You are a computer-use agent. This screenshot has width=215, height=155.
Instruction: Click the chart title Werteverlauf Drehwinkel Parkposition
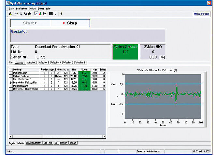(x=157, y=70)
